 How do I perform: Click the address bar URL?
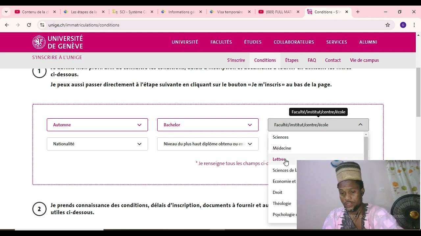[x=84, y=25]
